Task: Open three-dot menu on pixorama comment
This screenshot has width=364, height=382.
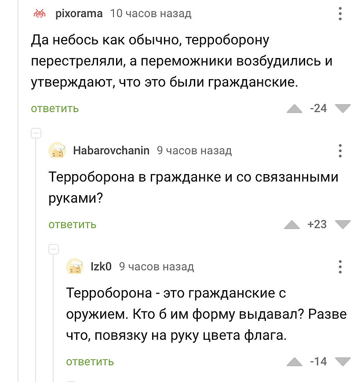Action: pos(340,14)
